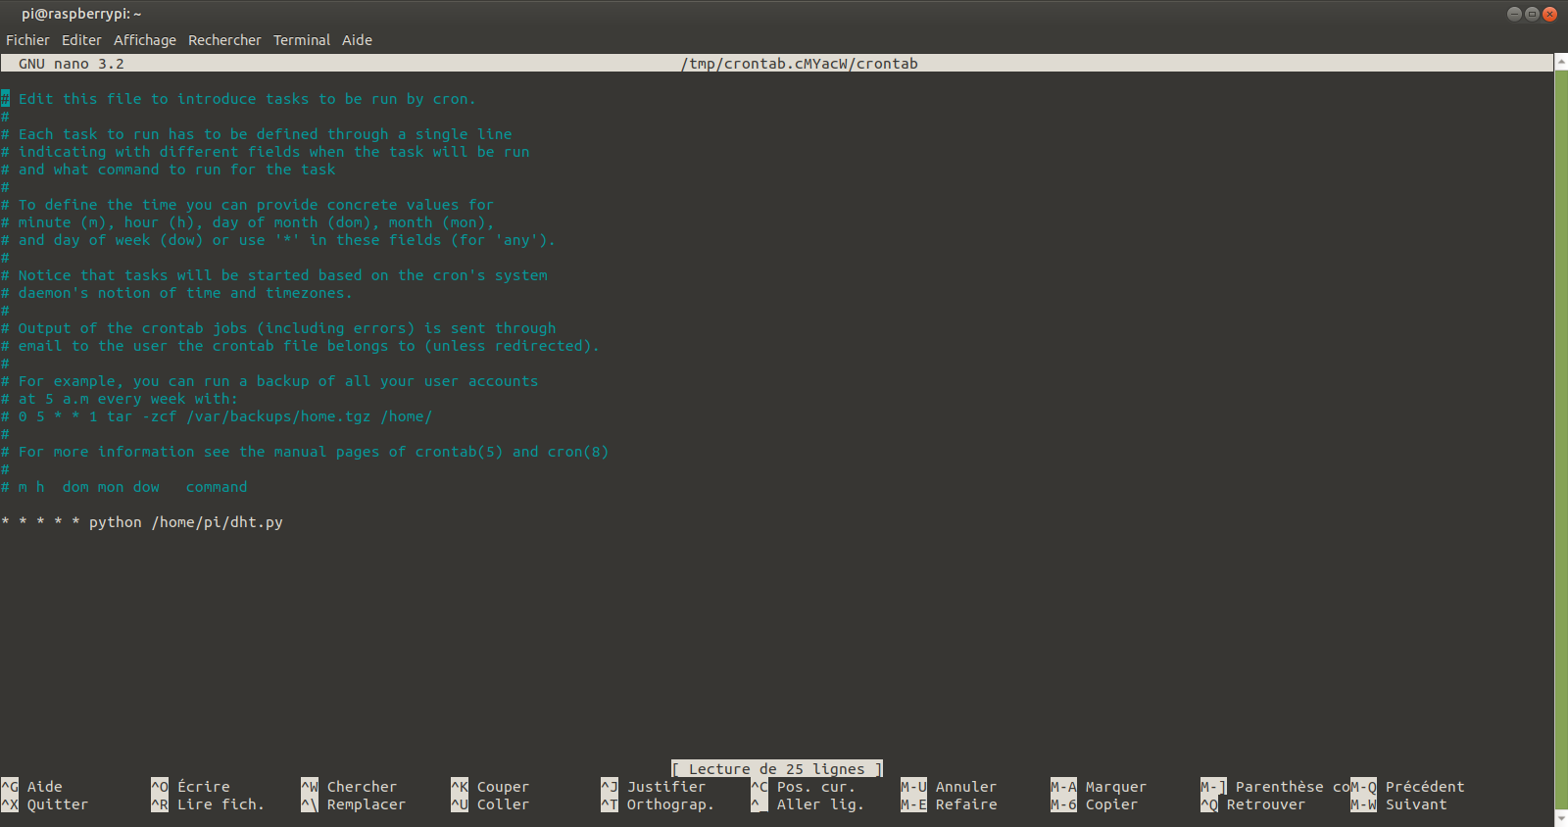Open the Aide menu
This screenshot has width=1568, height=827.
357,40
